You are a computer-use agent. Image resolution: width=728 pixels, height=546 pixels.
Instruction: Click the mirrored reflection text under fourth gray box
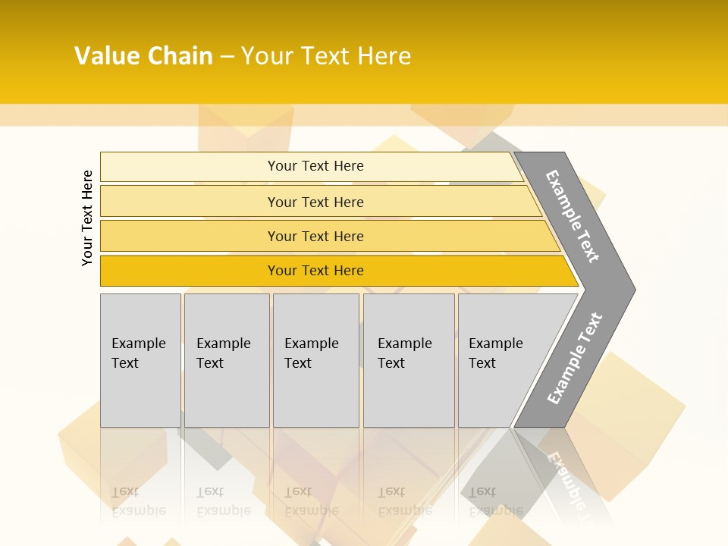tap(404, 501)
